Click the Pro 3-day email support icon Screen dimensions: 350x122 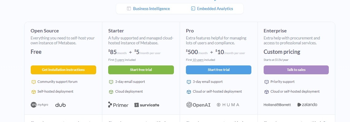189,82
